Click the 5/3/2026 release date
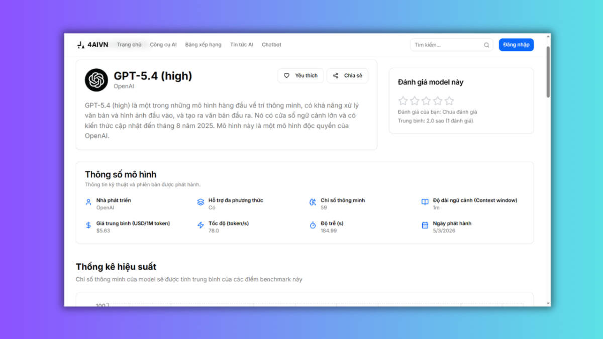This screenshot has width=603, height=339. point(444,231)
